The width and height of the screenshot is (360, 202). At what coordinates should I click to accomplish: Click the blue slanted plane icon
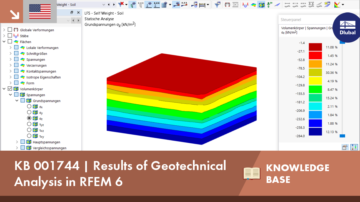pos(277,4)
